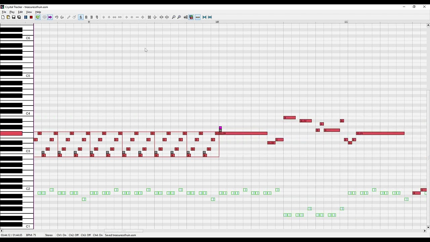Screen dimensions: 430x242
Task: Click the Redo icon
Action: 62,17
